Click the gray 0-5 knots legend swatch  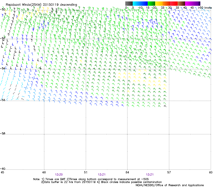tap(129, 3)
